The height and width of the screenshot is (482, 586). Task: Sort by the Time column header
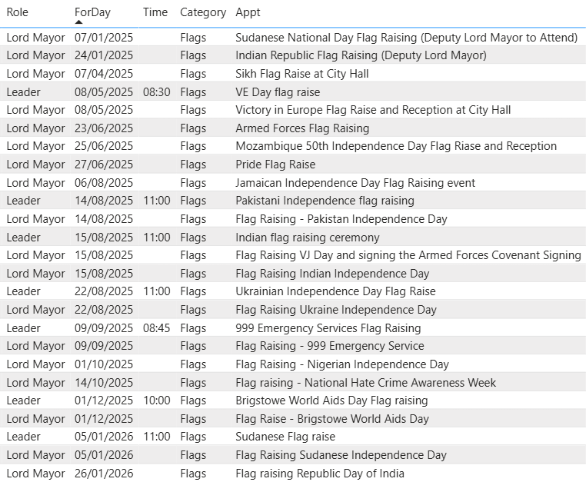click(155, 12)
